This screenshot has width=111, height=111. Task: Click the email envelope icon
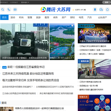tap(15, 10)
